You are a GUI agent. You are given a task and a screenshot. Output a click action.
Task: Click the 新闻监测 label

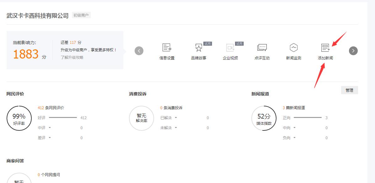tap(293, 58)
